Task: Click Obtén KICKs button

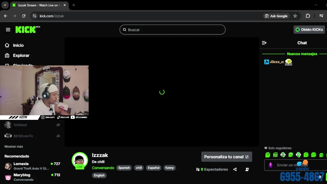Action: tap(309, 30)
